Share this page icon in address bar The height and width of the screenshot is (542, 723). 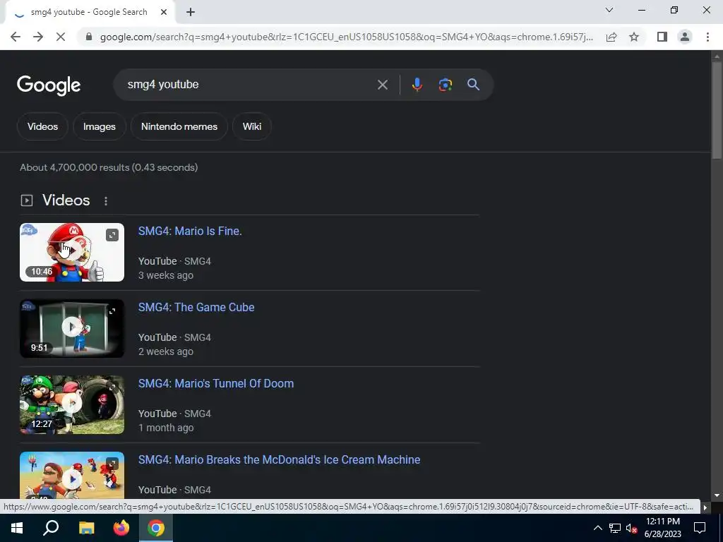(611, 37)
